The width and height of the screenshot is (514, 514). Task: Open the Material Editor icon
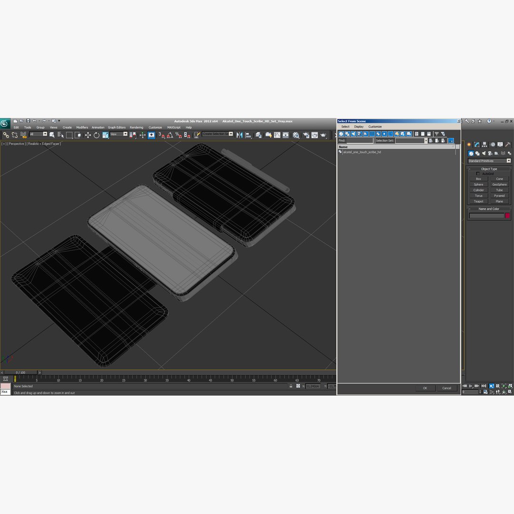296,135
